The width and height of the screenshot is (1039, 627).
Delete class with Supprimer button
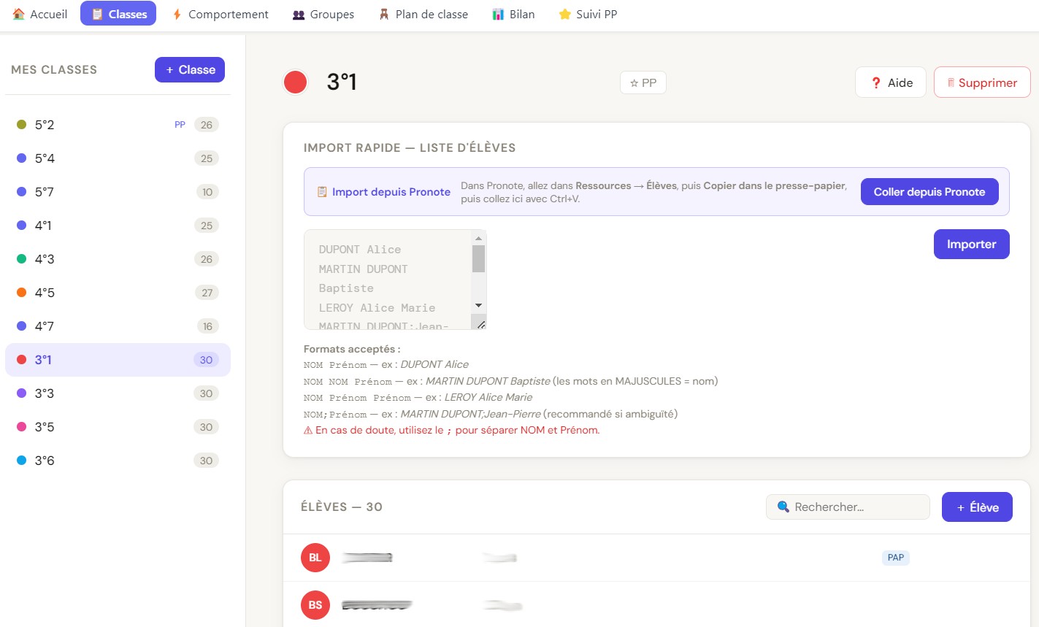click(x=981, y=82)
